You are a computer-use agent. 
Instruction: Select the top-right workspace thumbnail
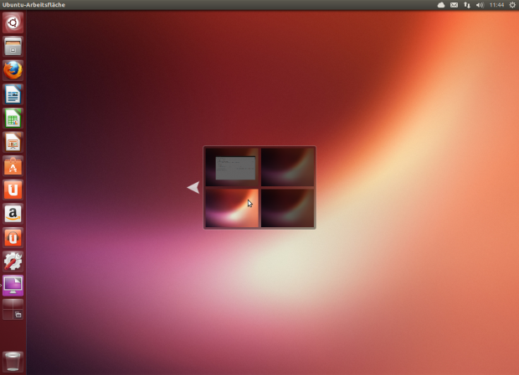(287, 167)
